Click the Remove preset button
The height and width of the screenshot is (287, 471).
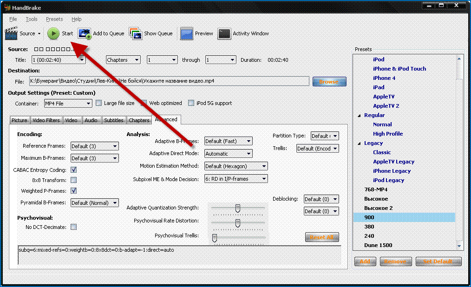click(395, 261)
